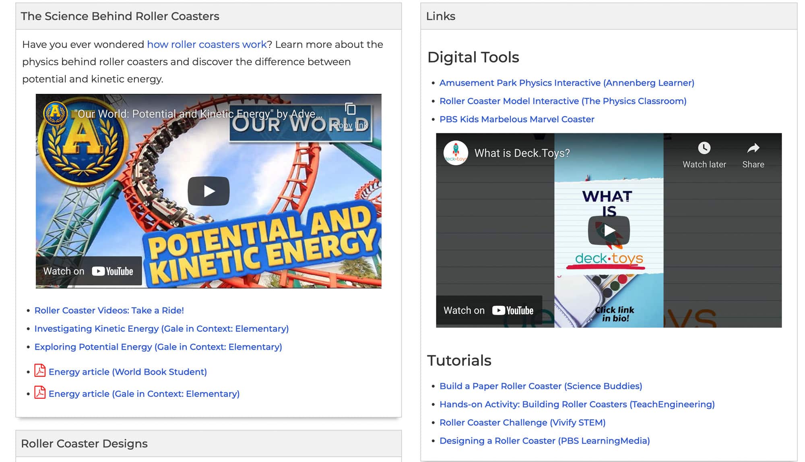Click the Adventure Academy channel logo
The height and width of the screenshot is (462, 805).
[x=56, y=113]
